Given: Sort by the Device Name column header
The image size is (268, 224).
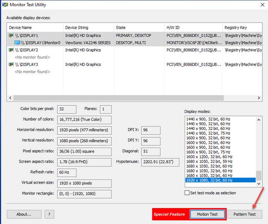Looking at the screenshot, I should click(x=35, y=27).
